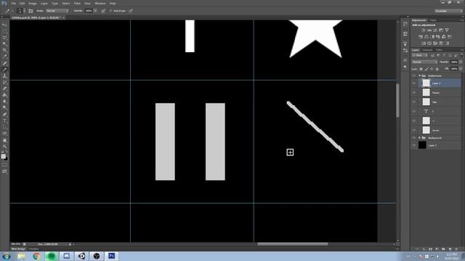
Task: Hide the black Layer 1
Action: click(414, 145)
